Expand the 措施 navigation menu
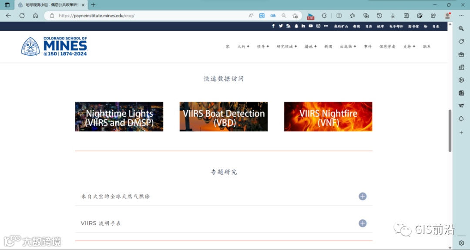 click(x=311, y=47)
